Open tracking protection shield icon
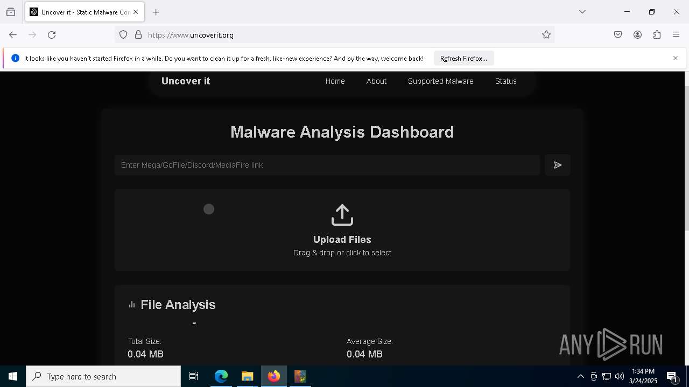This screenshot has height=387, width=689. (x=123, y=35)
